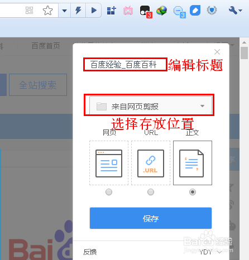The height and width of the screenshot is (260, 249).
Task: Open 百度首页 link on background page
Action: click(x=46, y=46)
